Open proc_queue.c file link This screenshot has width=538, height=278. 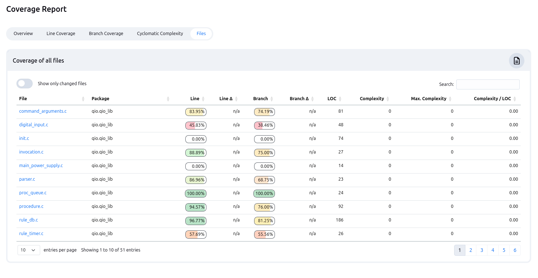pyautogui.click(x=33, y=193)
